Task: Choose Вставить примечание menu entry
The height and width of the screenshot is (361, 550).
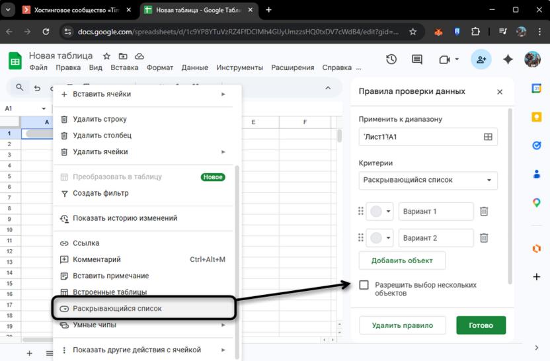Action: [143, 276]
